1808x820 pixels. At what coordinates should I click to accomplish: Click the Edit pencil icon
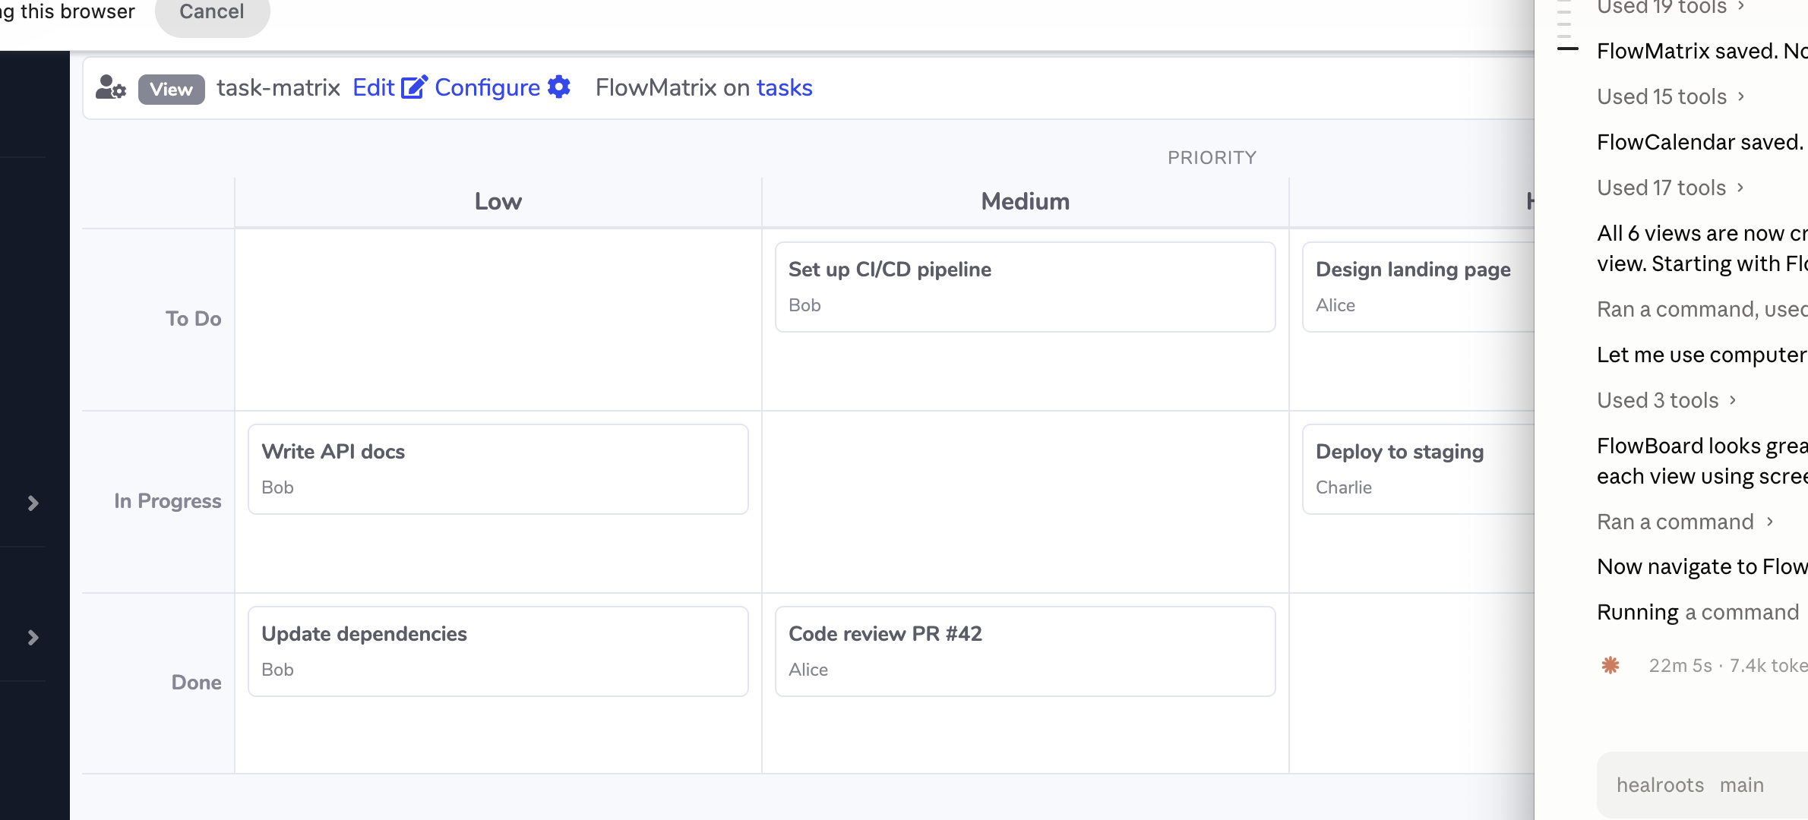tap(415, 87)
